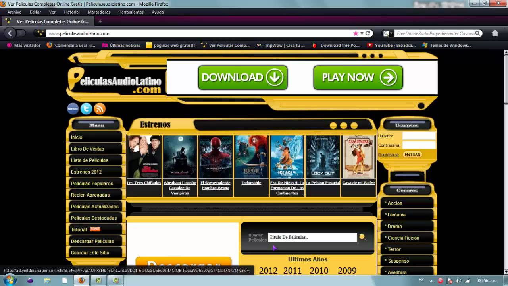
Task: Click the orange Descargar button
Action: [x=183, y=265]
